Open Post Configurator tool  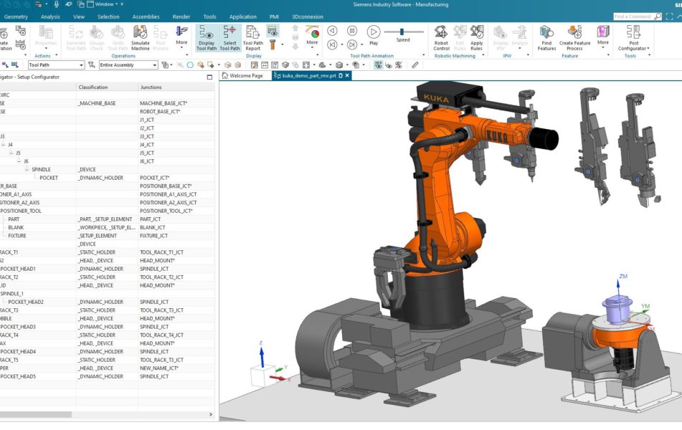[634, 38]
